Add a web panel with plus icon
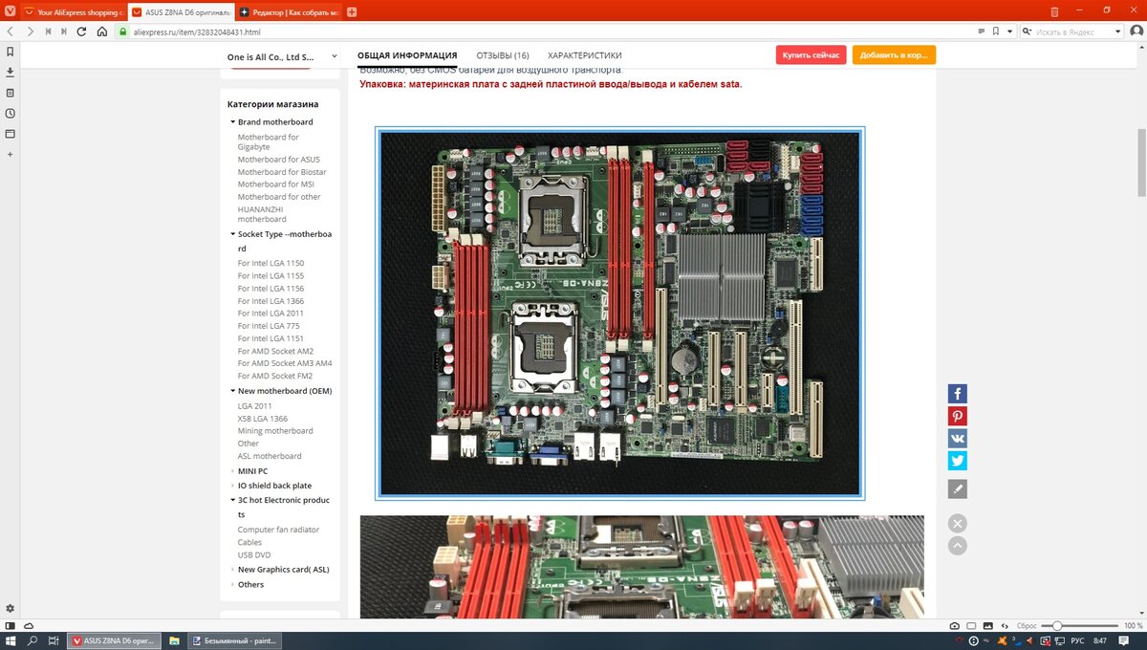Image resolution: width=1147 pixels, height=650 pixels. point(10,154)
